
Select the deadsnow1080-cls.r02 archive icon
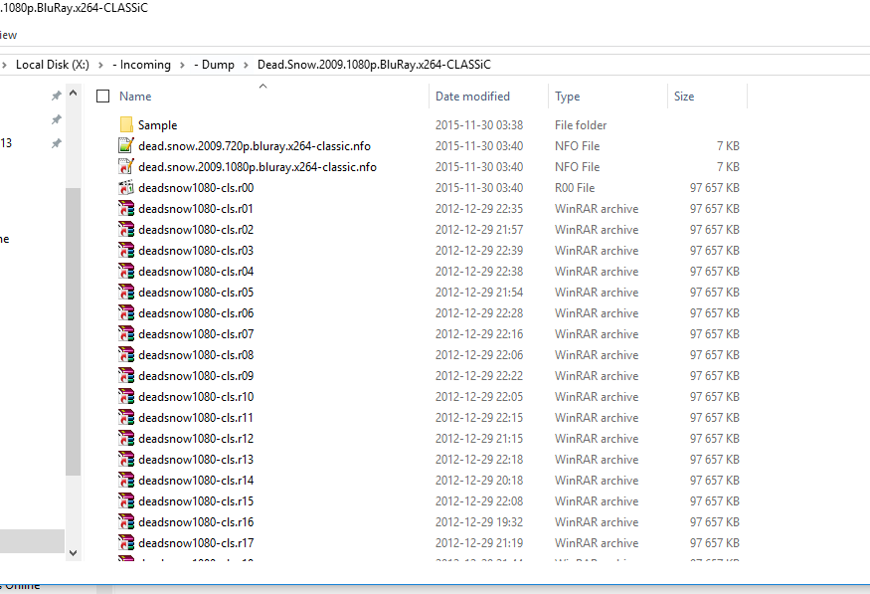tap(126, 229)
